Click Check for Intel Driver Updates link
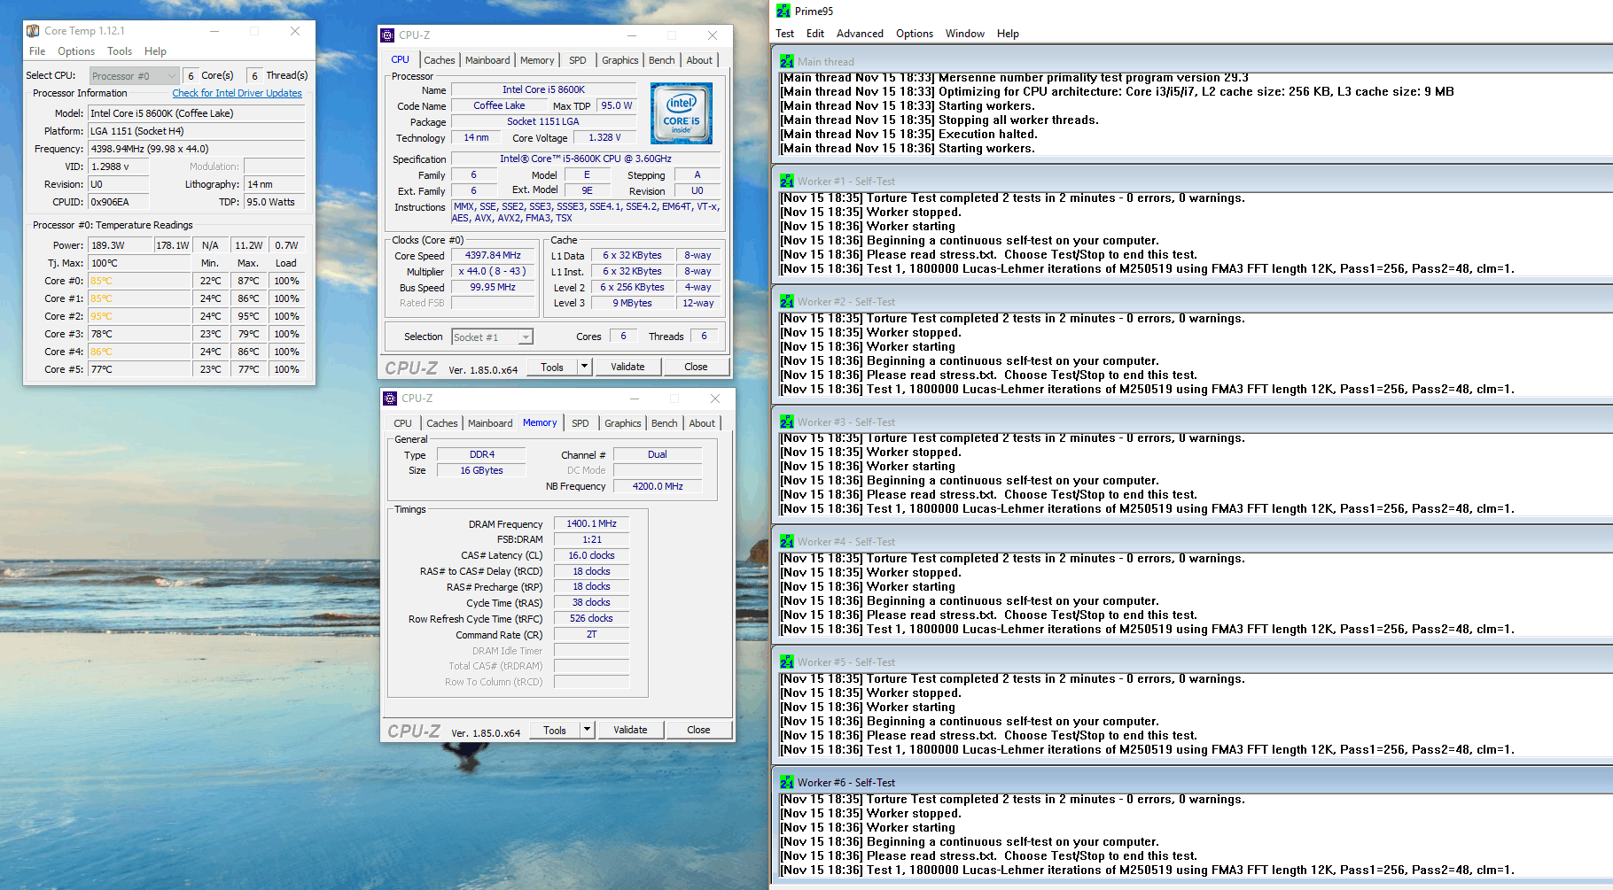 click(x=237, y=93)
